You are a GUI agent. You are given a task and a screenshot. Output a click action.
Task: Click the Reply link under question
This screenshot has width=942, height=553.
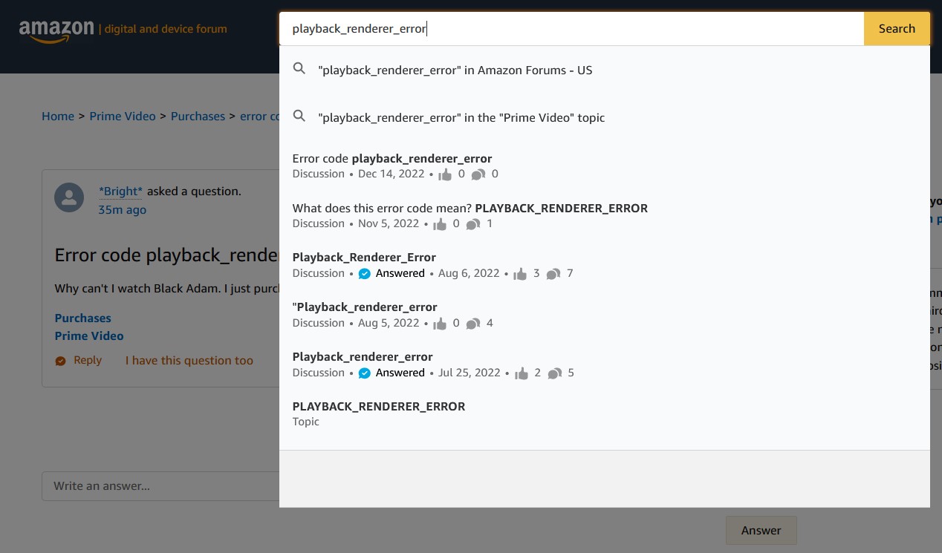coord(87,361)
